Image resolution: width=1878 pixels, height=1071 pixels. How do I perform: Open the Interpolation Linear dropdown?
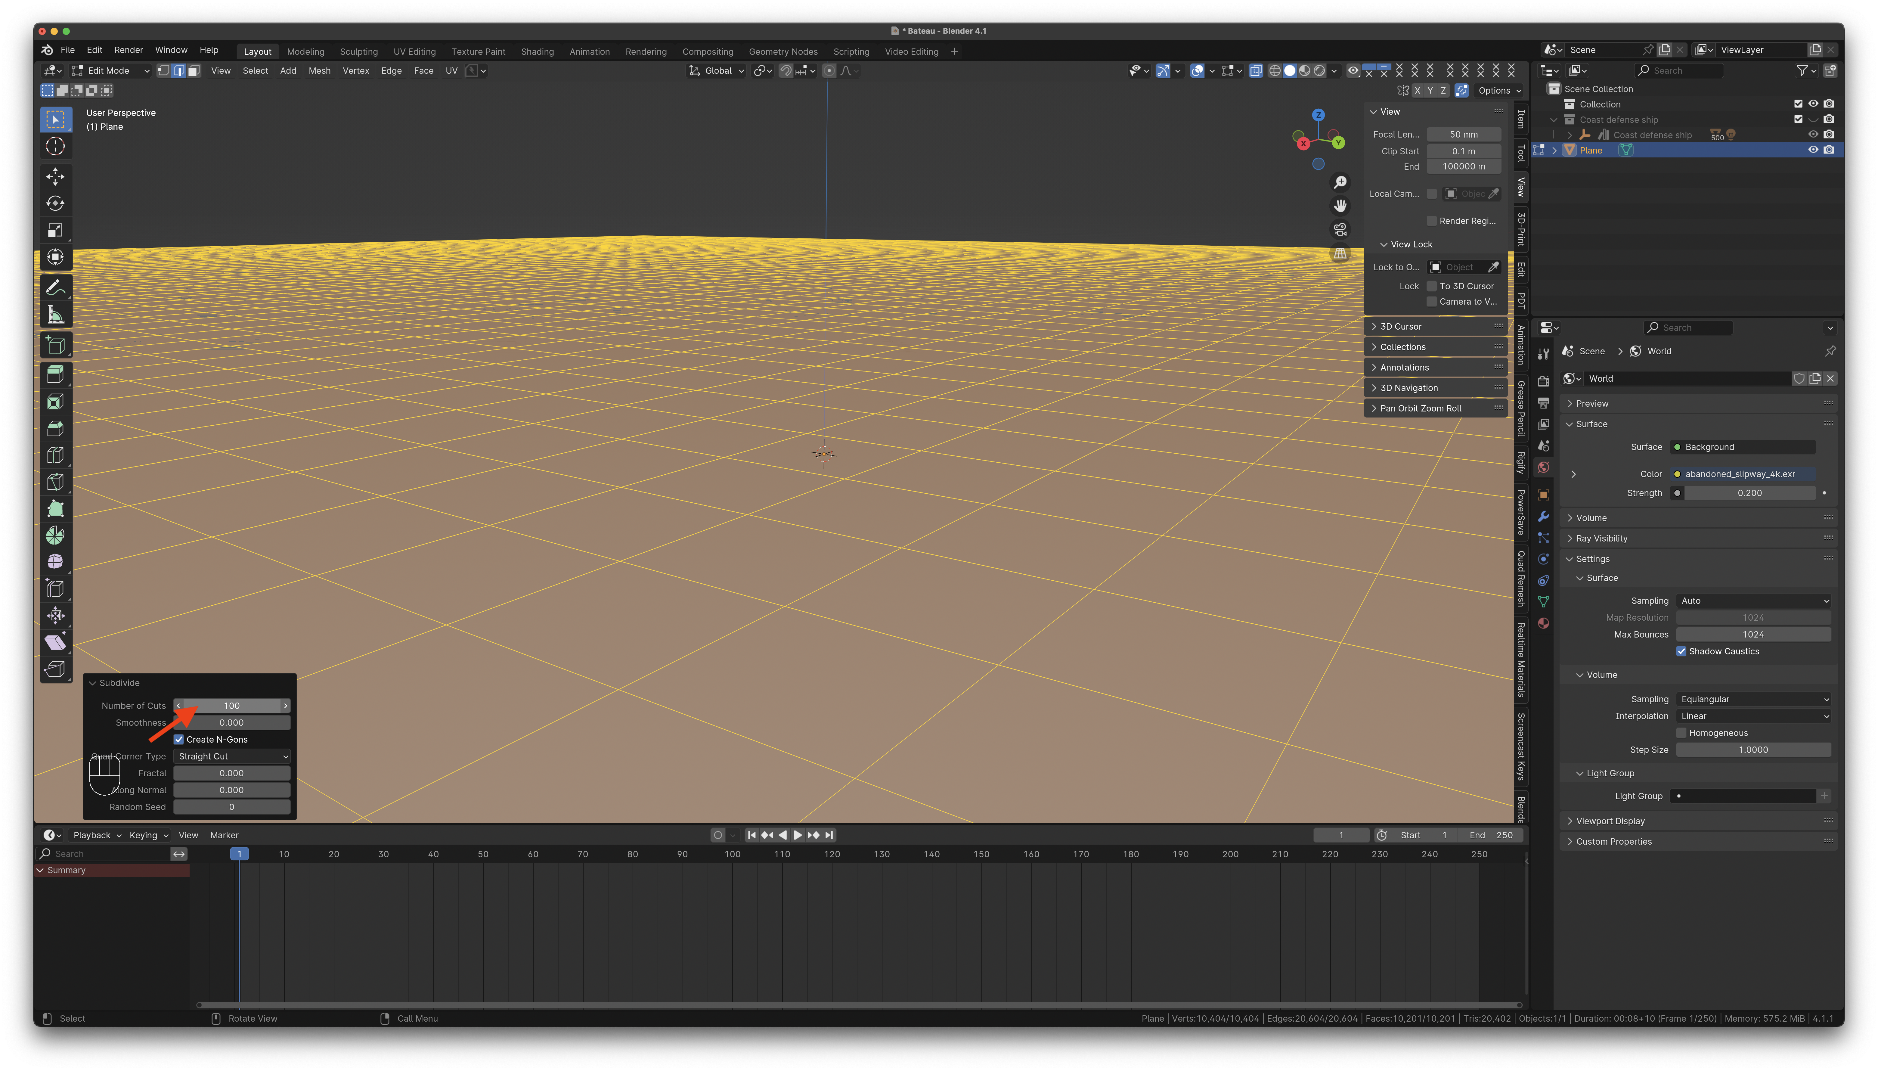point(1753,716)
